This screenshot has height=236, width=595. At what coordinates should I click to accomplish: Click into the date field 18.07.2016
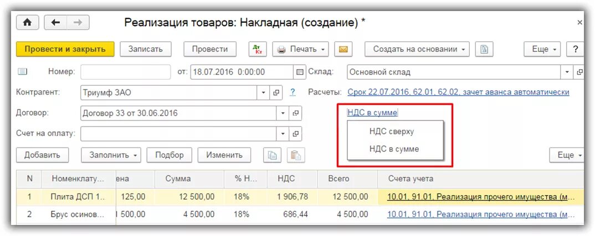point(242,72)
